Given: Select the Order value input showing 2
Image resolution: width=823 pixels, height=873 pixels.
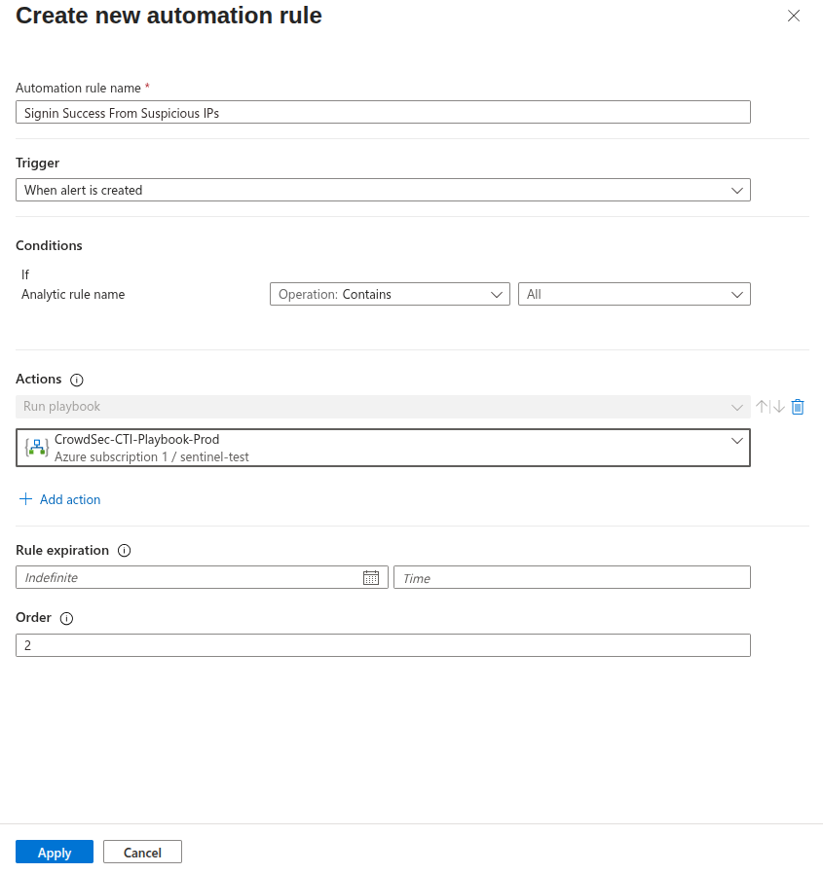Looking at the screenshot, I should [382, 645].
